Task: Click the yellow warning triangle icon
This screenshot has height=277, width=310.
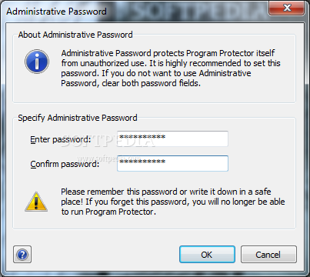Action: point(36,202)
